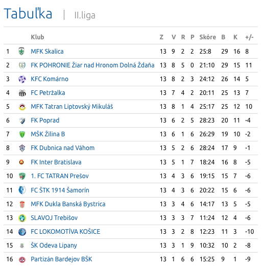Click the Klub column header
This screenshot has width=265, height=269.
[x=37, y=37]
